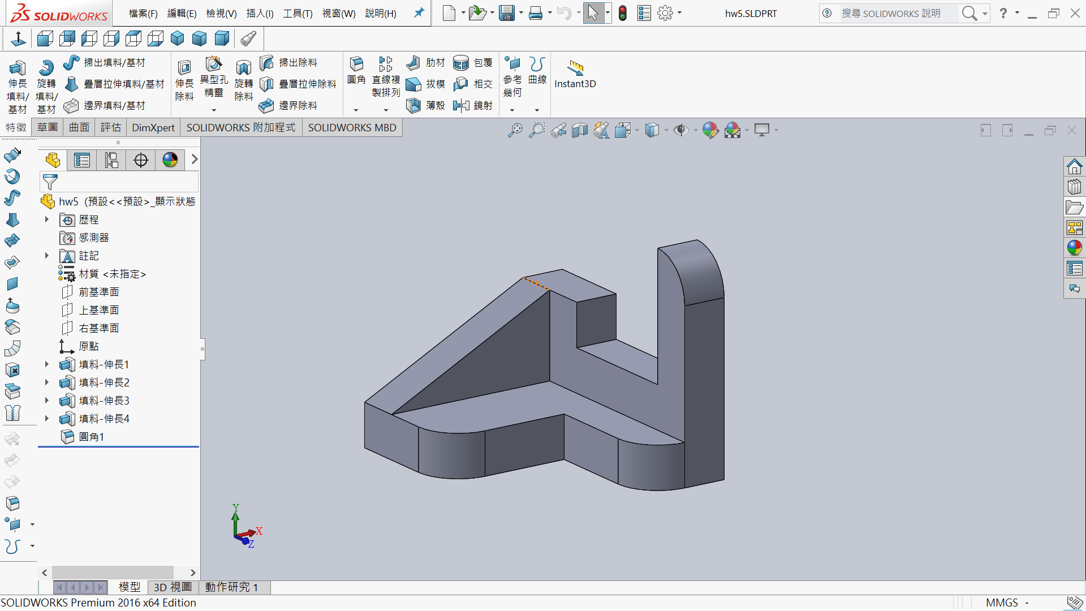
Task: Switch to the 草圖 sketch tab
Action: [x=48, y=127]
